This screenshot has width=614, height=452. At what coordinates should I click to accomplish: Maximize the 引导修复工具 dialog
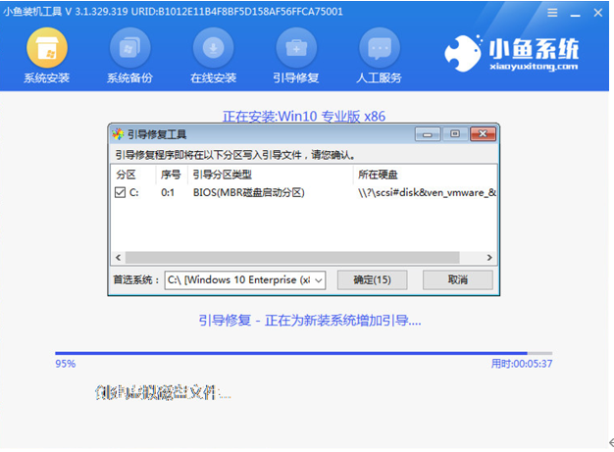tap(455, 134)
